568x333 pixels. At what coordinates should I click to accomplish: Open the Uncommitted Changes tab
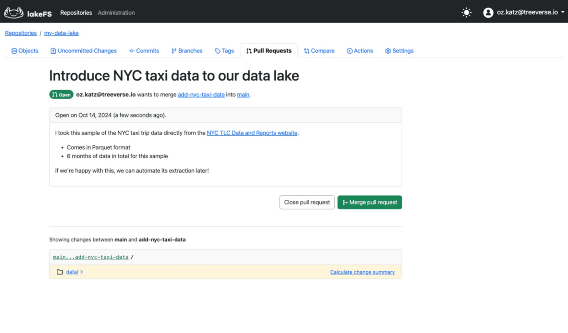click(x=83, y=51)
